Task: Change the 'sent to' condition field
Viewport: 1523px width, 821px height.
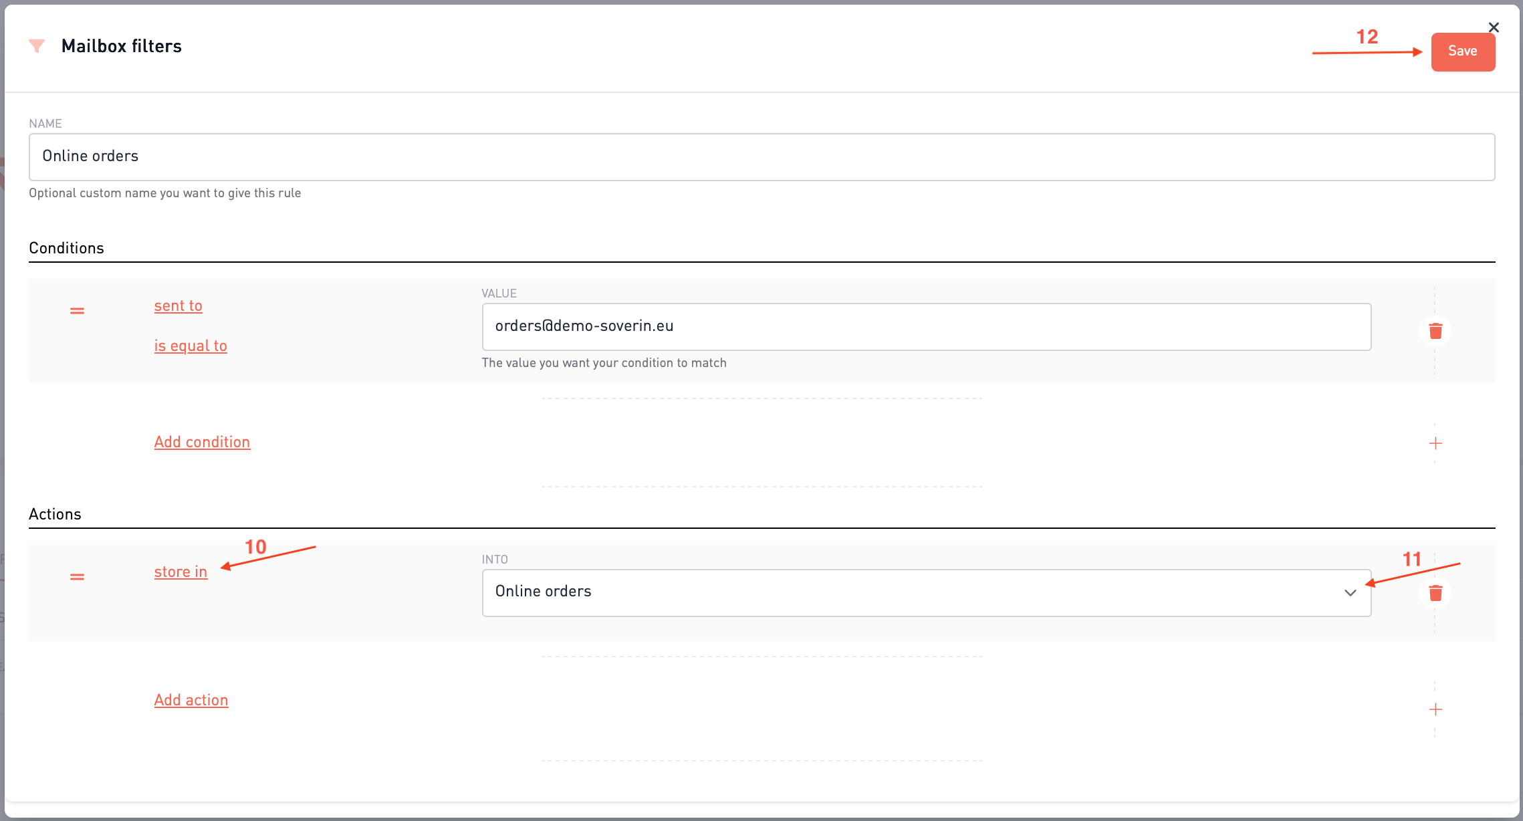Action: point(178,306)
